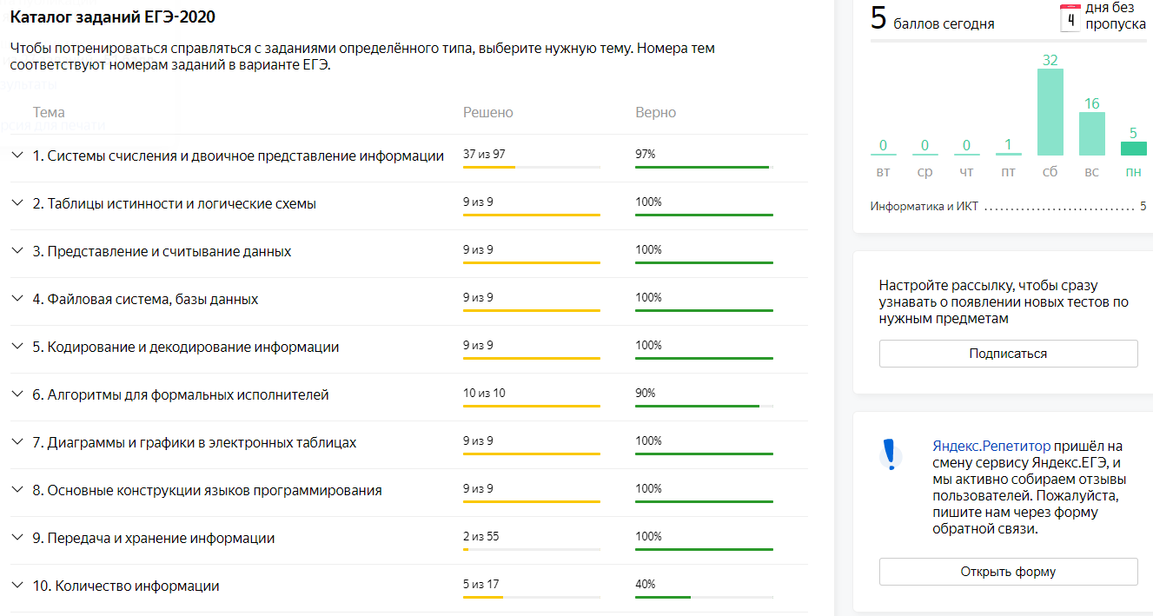
Task: Select Monday bar labeled пн
Action: pyautogui.click(x=1133, y=149)
